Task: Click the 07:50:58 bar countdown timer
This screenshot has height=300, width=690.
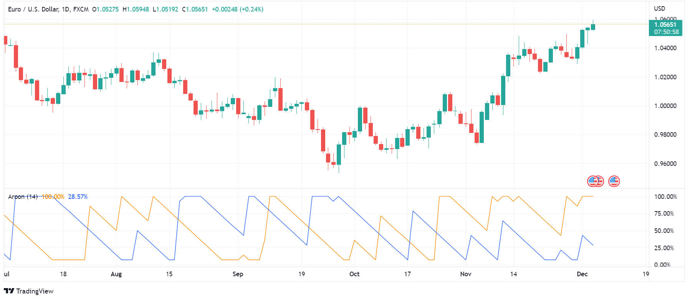Action: tap(666, 32)
